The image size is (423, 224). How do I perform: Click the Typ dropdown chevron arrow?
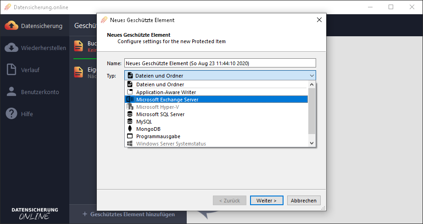(312, 76)
